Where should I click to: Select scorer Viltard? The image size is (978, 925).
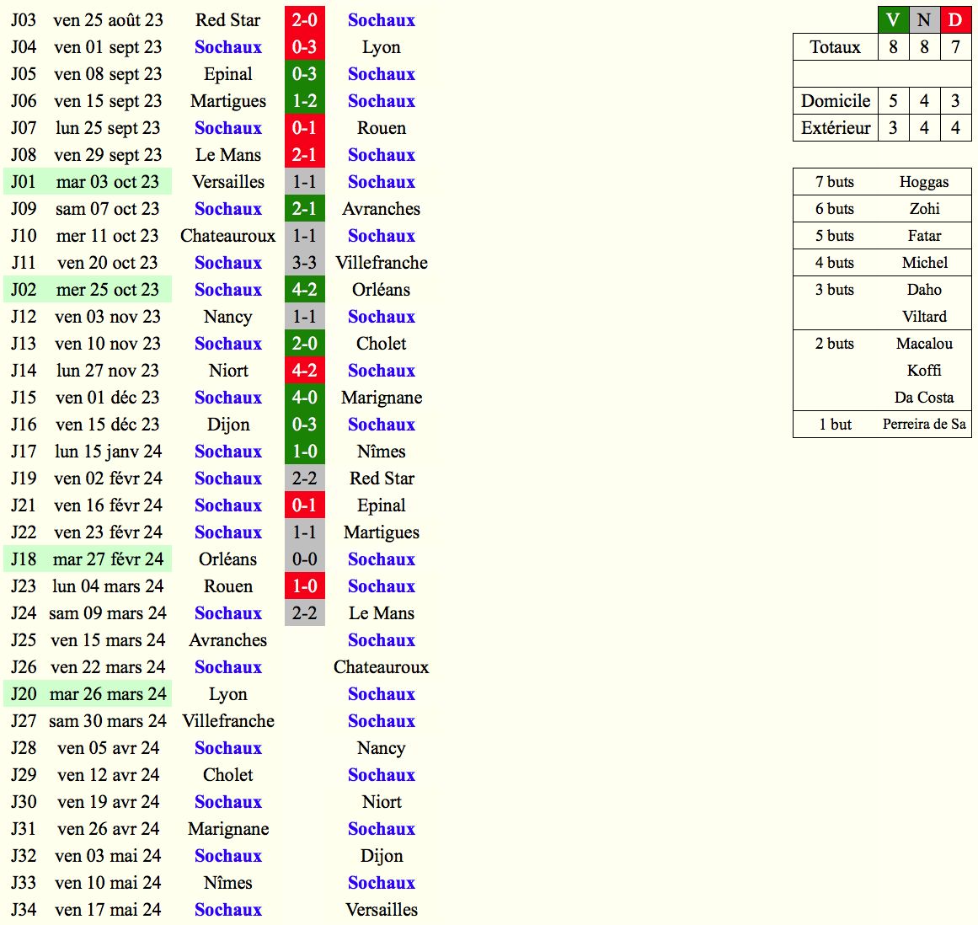[x=924, y=316]
